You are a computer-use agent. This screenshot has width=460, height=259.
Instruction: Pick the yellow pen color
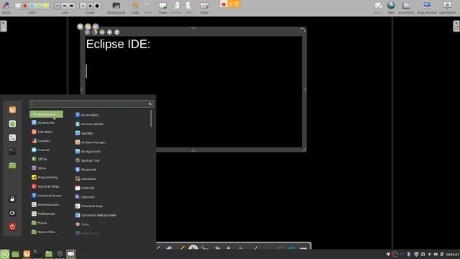46,6
